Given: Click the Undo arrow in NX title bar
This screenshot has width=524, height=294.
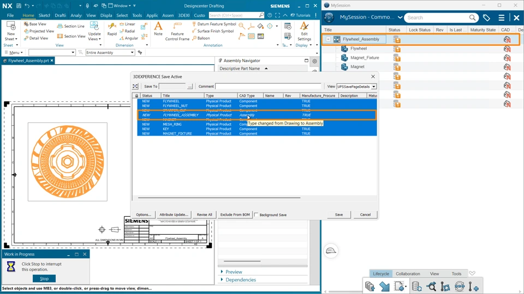Looking at the screenshot, I should tap(27, 5).
